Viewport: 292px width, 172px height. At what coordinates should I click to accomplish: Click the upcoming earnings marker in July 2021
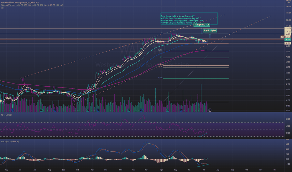pyautogui.click(x=210, y=110)
